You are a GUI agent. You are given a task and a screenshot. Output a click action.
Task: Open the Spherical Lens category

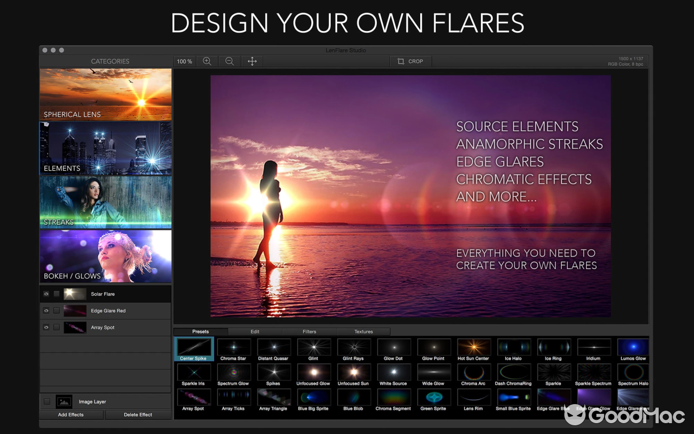point(105,94)
